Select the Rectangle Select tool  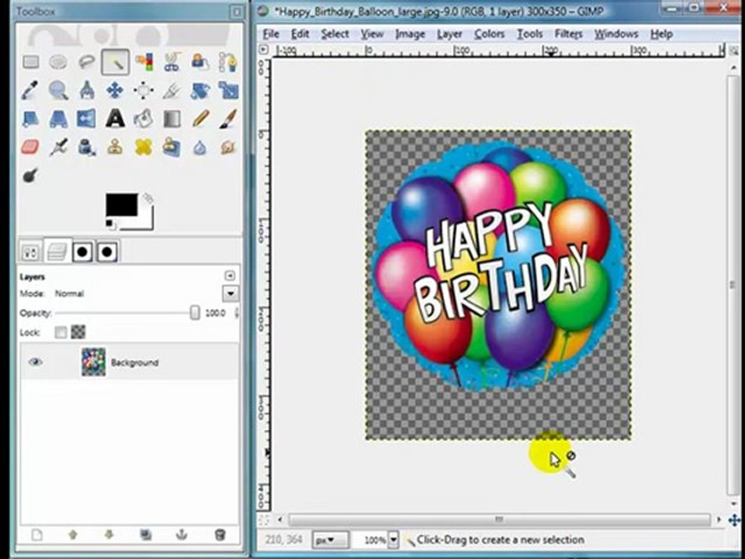pyautogui.click(x=31, y=62)
